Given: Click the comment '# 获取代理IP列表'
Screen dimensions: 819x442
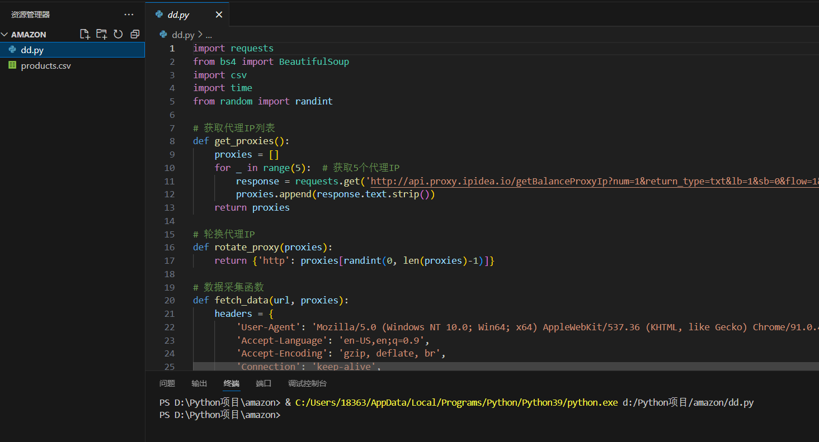Looking at the screenshot, I should [234, 129].
